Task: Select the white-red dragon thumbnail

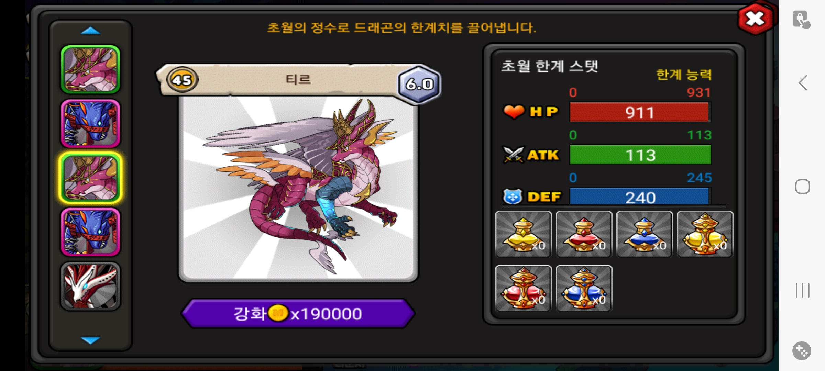Action: [90, 286]
